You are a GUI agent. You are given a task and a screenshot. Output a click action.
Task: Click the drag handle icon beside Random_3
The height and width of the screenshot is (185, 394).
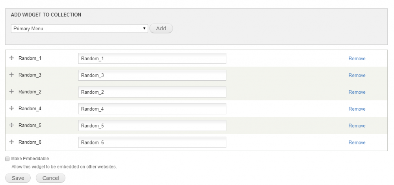click(x=11, y=75)
